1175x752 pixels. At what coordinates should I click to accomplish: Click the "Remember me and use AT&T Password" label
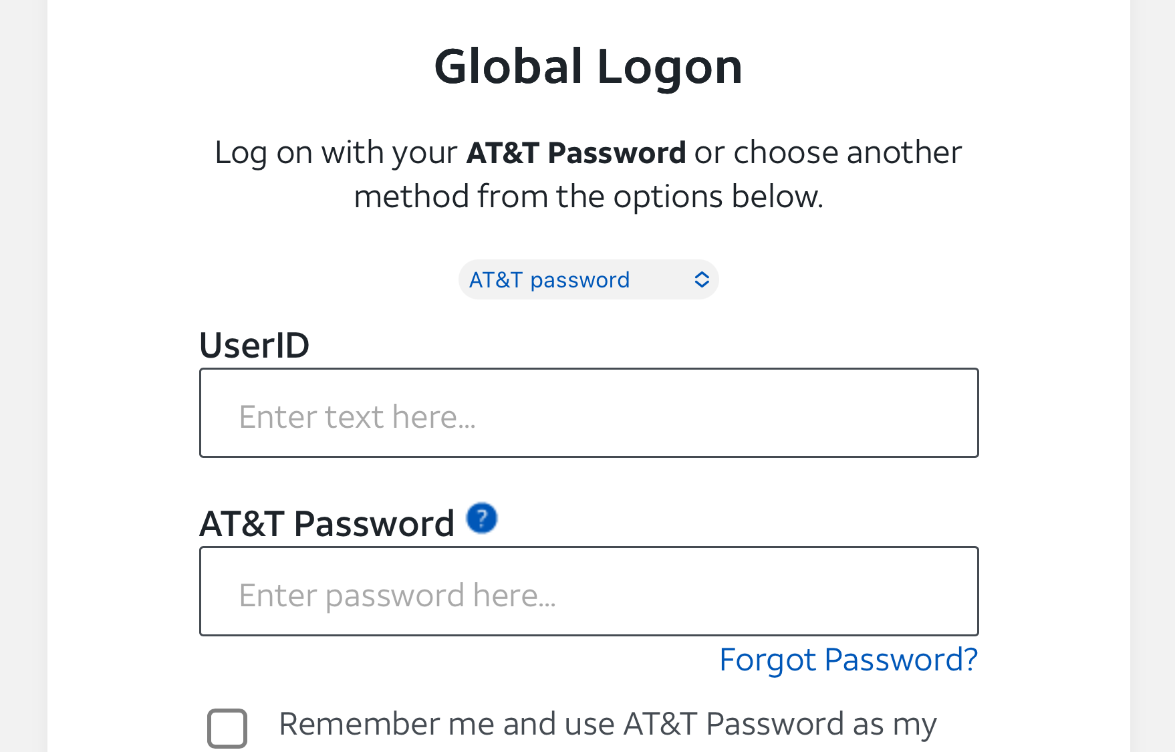(x=607, y=724)
